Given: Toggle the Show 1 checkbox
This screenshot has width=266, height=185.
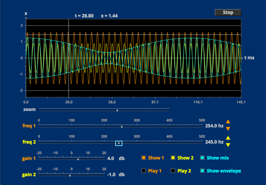Looking at the screenshot, I should coord(144,158).
